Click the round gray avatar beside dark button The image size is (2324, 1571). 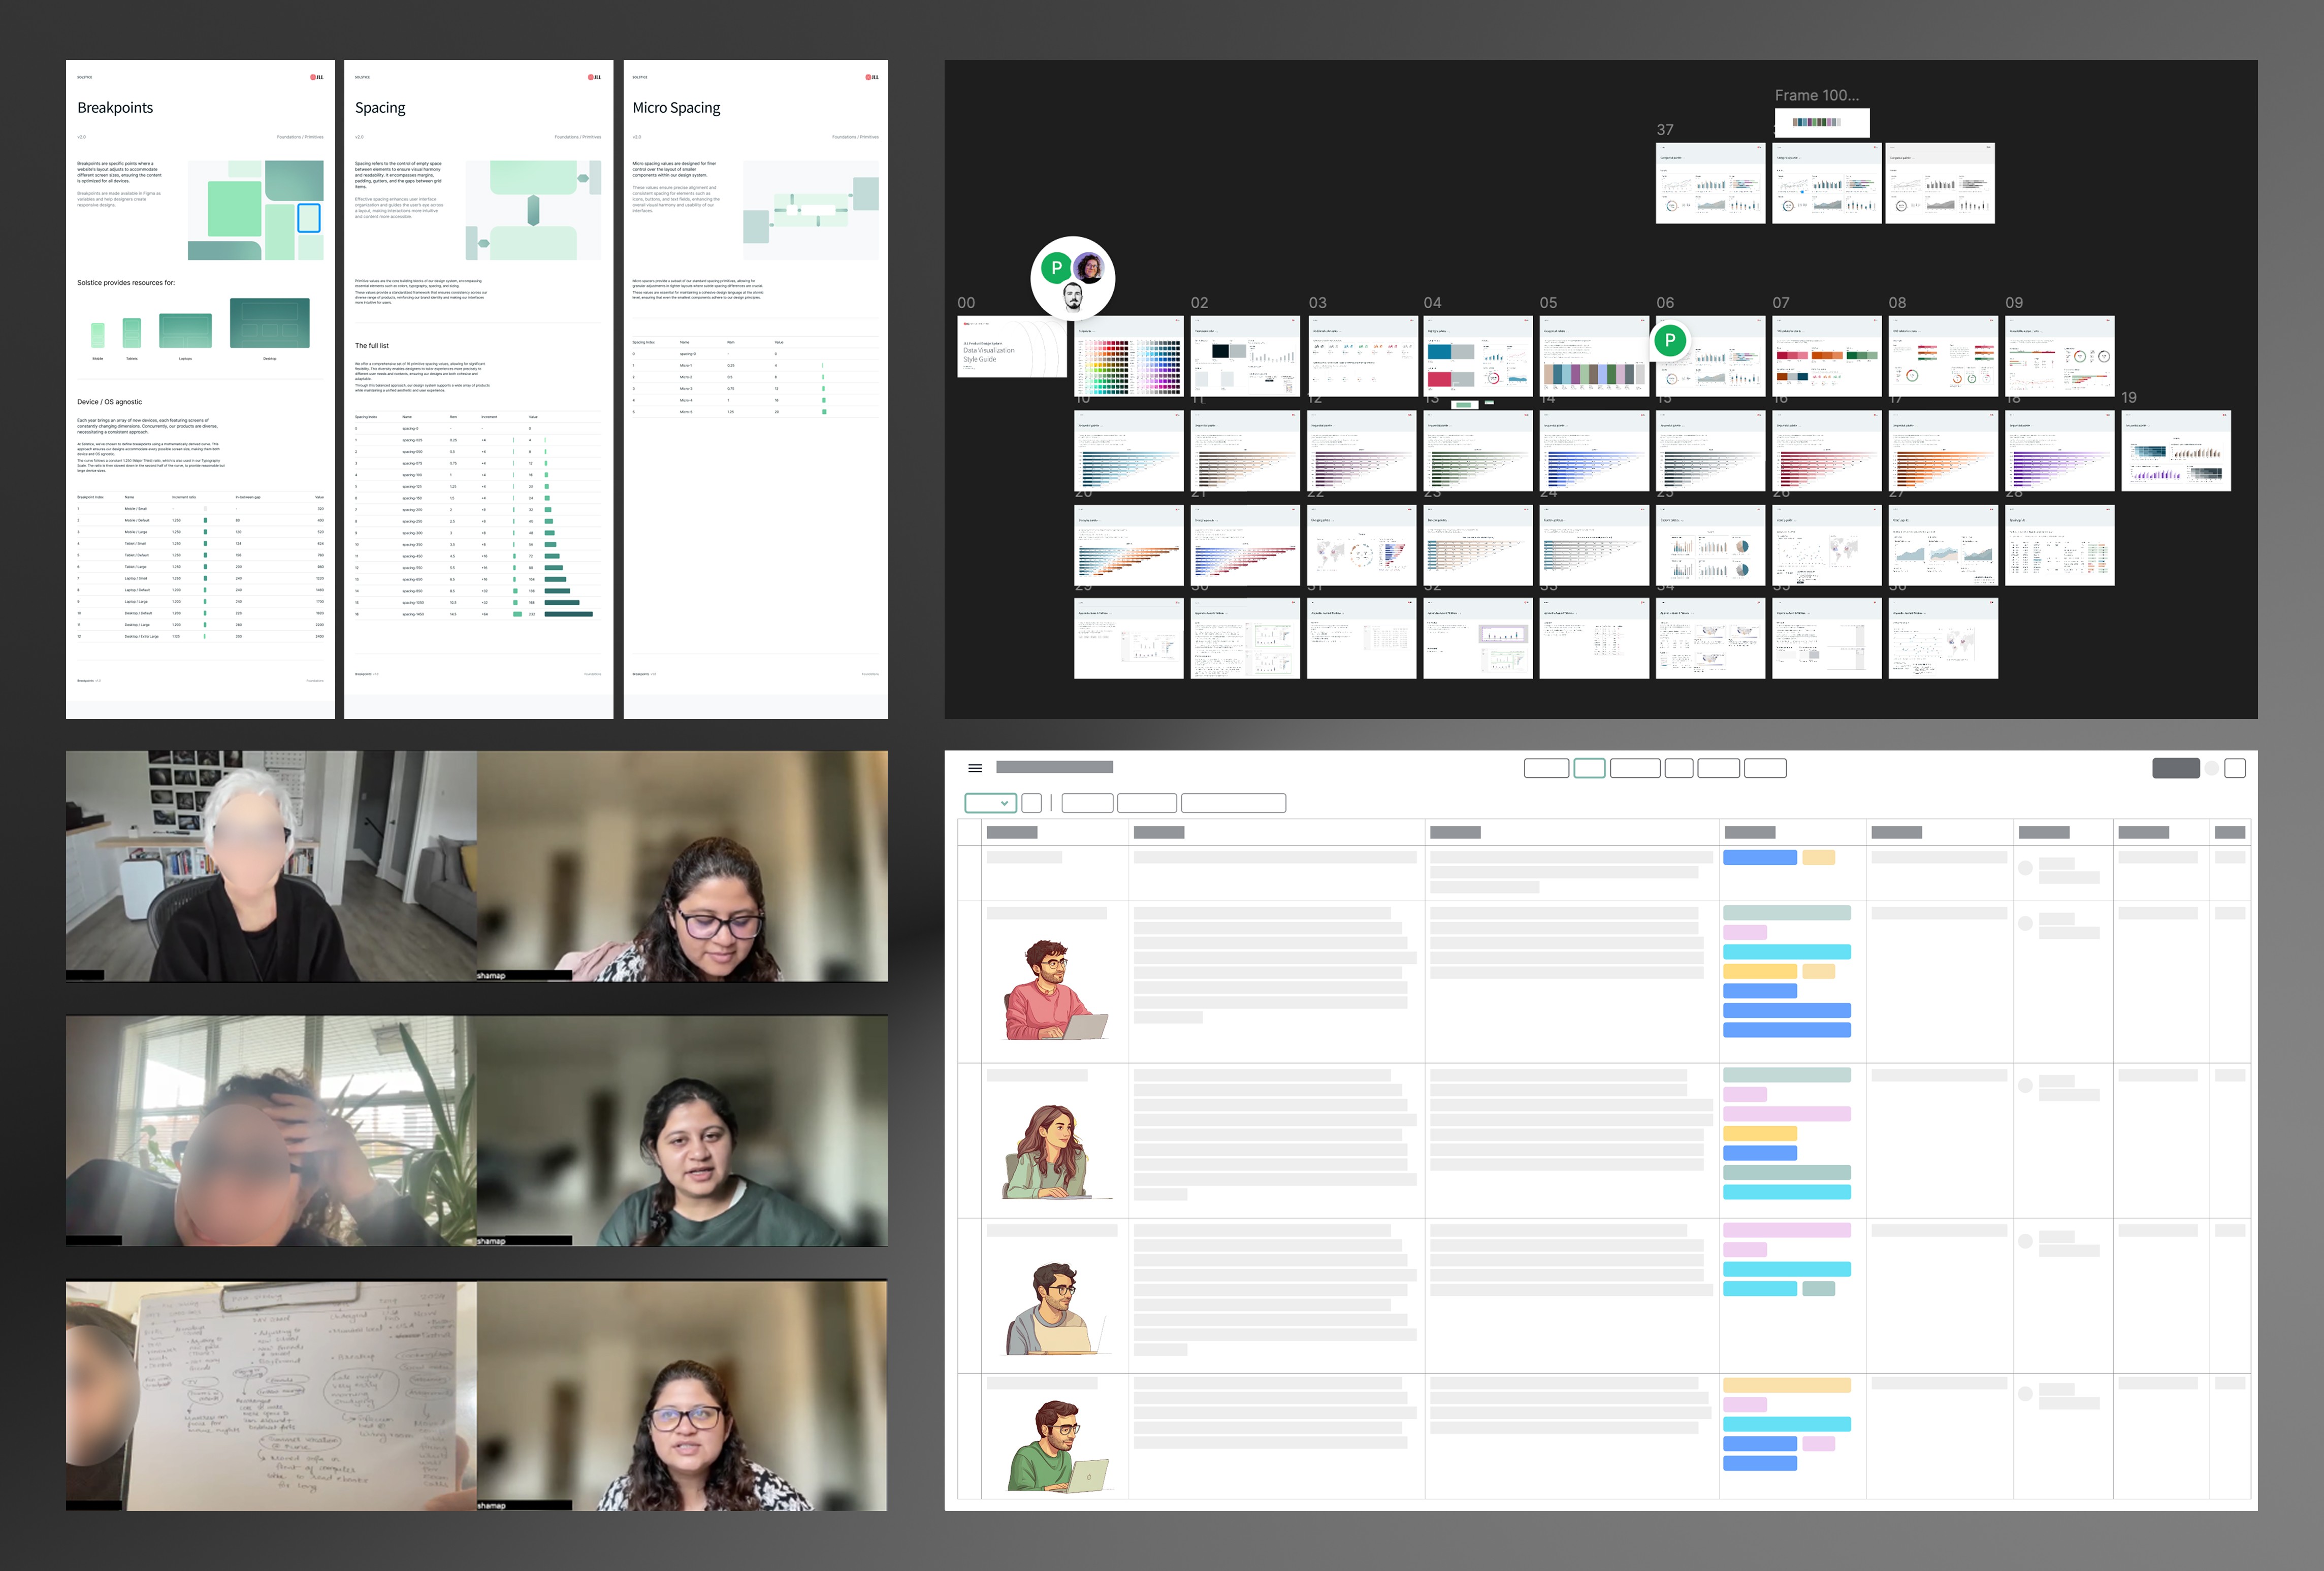pos(2212,768)
